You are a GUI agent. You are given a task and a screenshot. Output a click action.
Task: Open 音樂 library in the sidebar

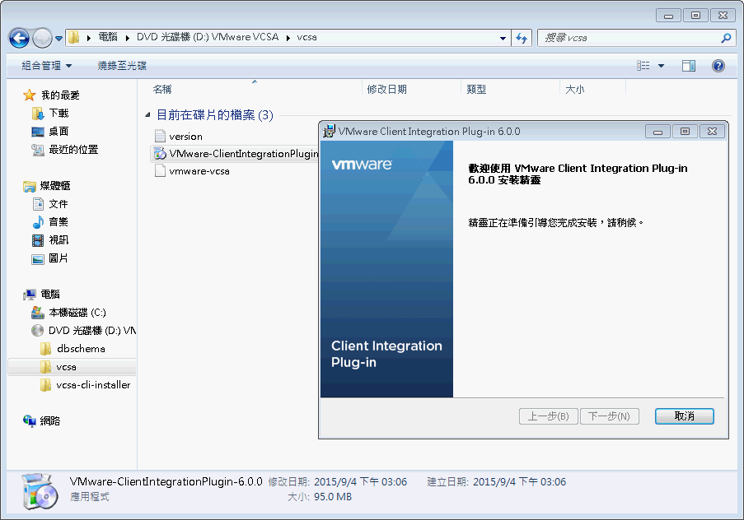click(58, 222)
